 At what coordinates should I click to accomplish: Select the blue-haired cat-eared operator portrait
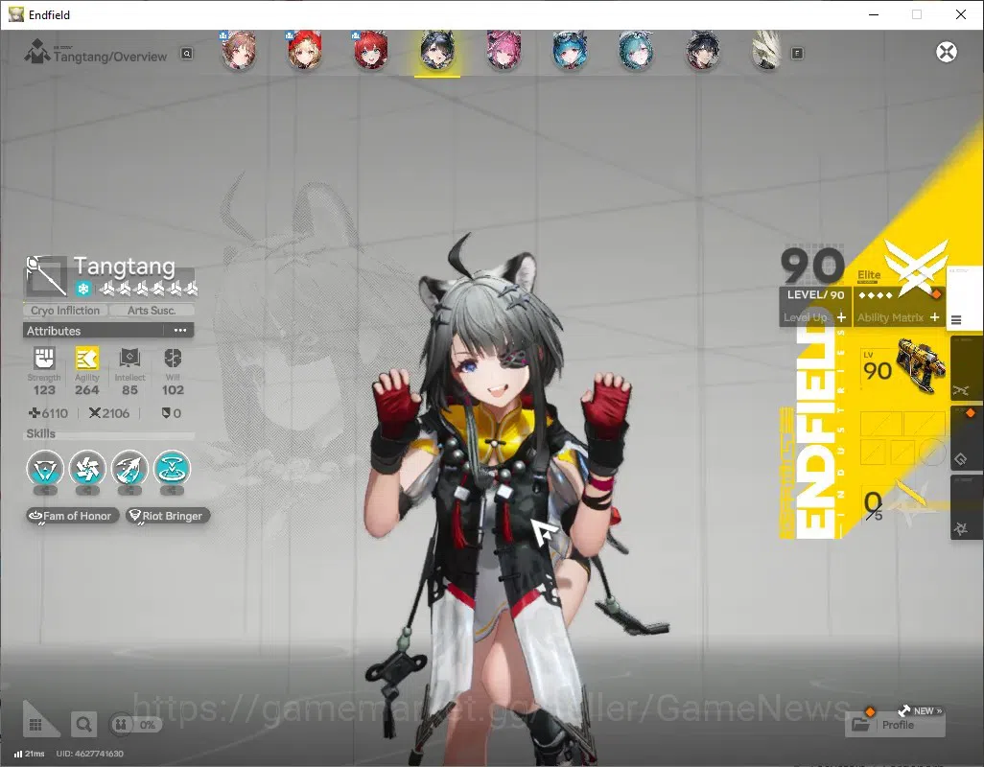[x=569, y=51]
